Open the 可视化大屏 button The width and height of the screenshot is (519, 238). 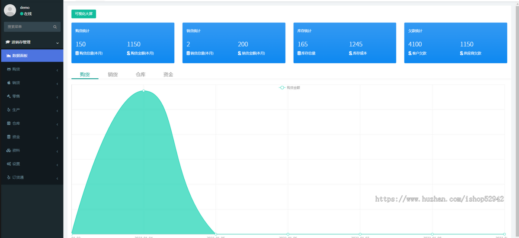83,14
